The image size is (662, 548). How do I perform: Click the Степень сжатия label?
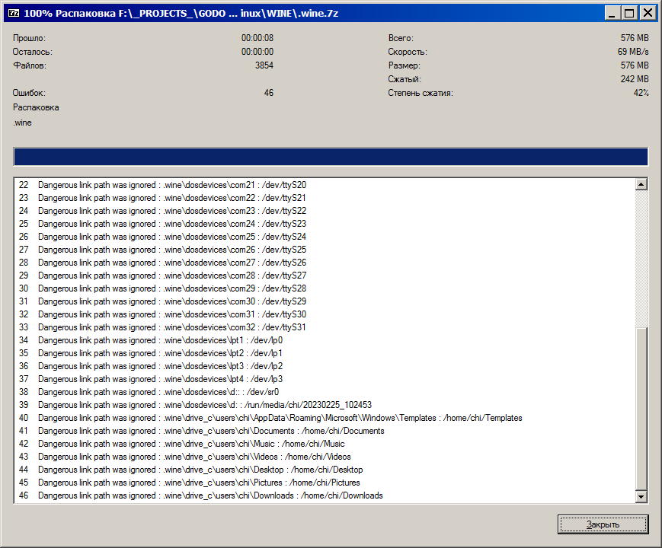[421, 93]
